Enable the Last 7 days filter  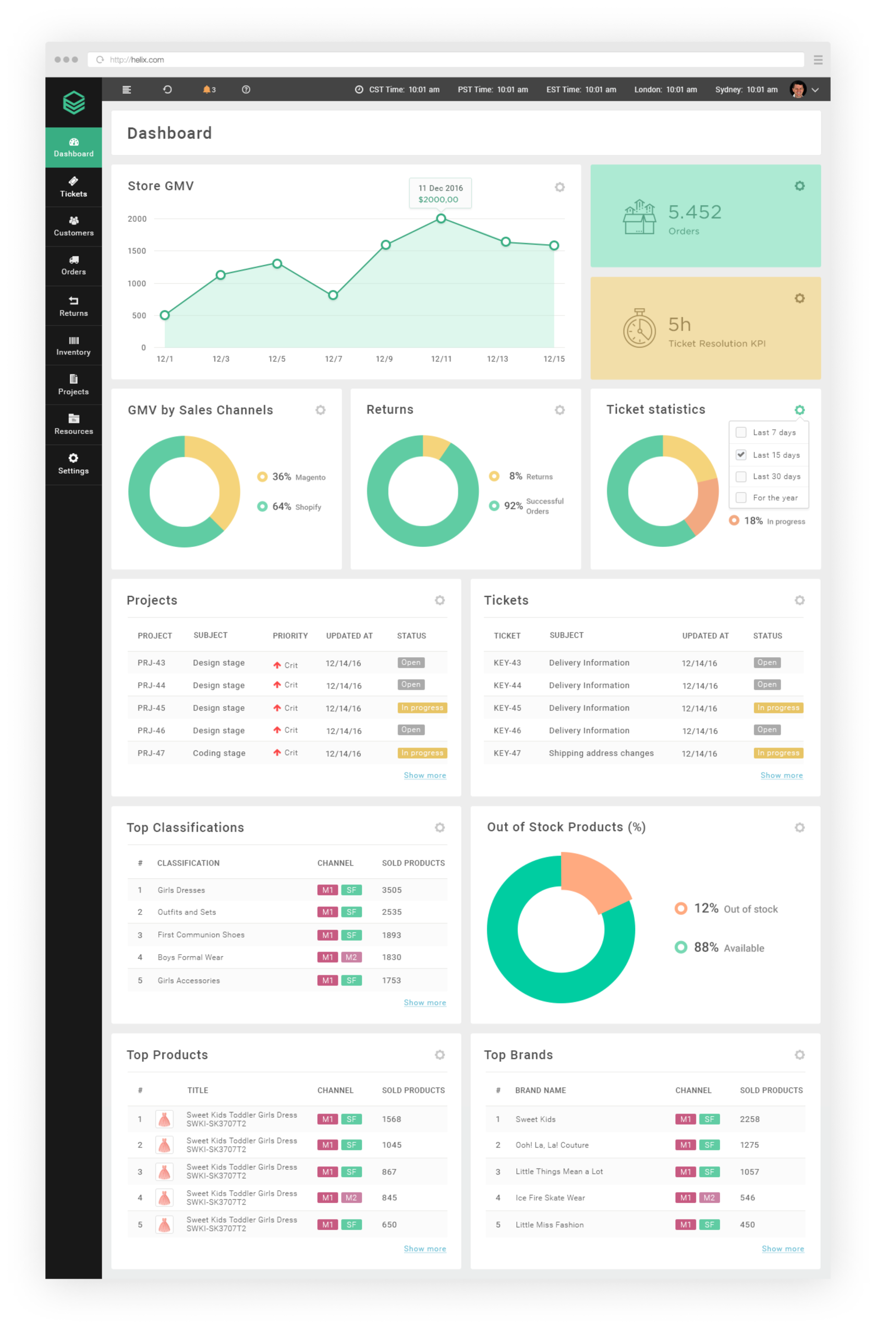pyautogui.click(x=741, y=432)
